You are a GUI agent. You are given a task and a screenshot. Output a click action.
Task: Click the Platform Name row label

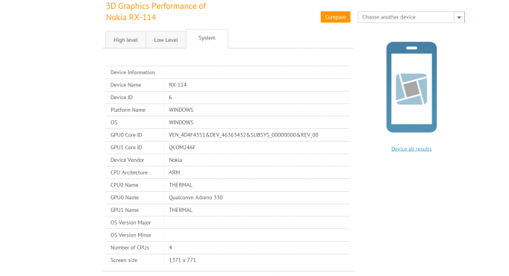tap(128, 110)
